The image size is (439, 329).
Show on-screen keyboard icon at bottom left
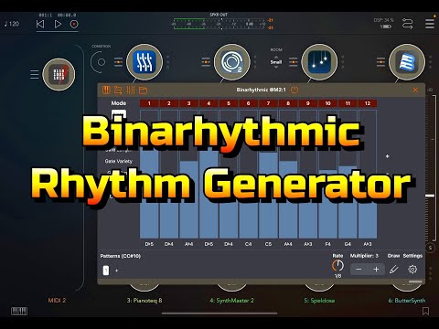pyautogui.click(x=19, y=311)
